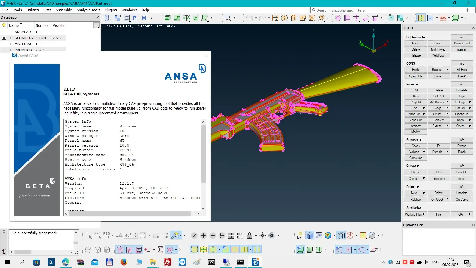
Task: Open the flashlight tool dropdown arrow
Action: click(181, 236)
